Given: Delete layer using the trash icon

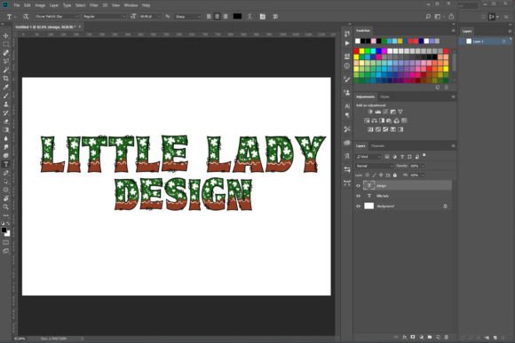Looking at the screenshot, I should click(x=447, y=337).
